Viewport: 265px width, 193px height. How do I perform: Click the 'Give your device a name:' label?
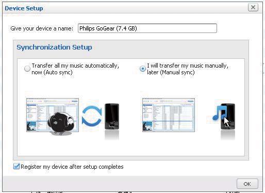[x=42, y=28]
